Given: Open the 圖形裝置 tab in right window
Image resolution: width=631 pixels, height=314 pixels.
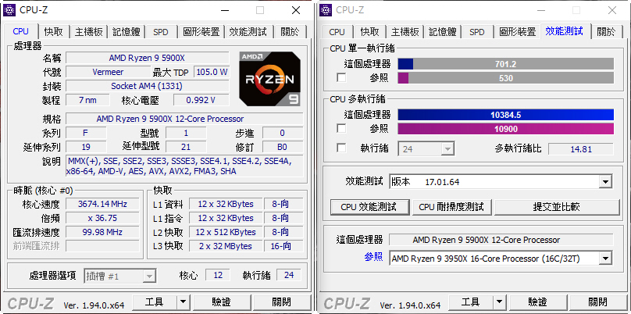Looking at the screenshot, I should click(x=518, y=32).
